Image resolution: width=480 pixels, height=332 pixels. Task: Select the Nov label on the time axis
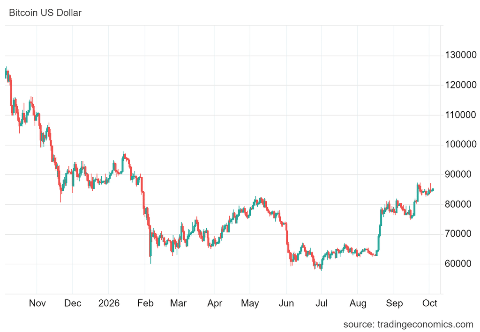point(37,303)
